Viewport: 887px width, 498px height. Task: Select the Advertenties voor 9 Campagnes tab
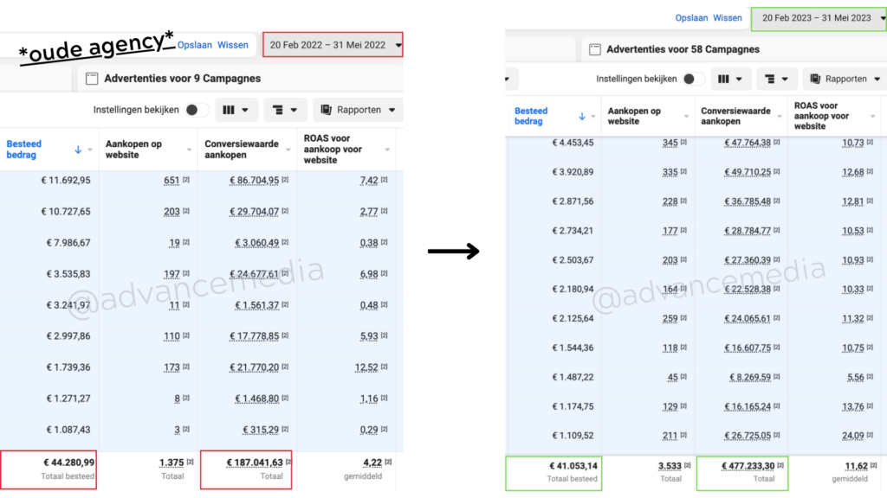[182, 79]
